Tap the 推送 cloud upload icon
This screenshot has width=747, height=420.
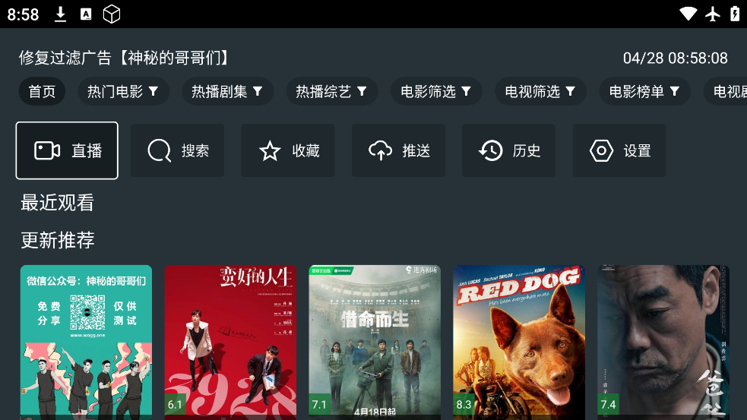[380, 150]
